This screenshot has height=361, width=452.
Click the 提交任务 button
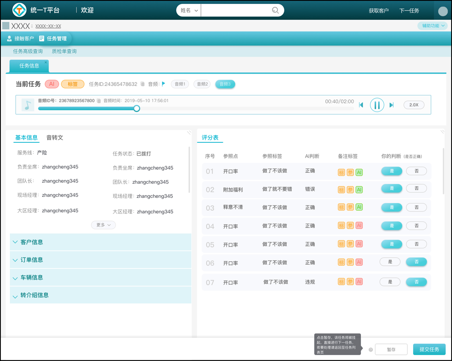(x=429, y=349)
